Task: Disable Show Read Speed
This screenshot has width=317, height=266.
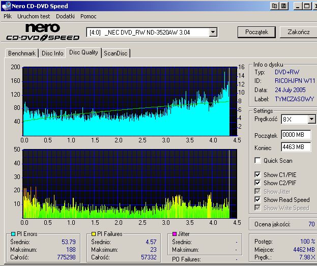Action: coord(257,200)
